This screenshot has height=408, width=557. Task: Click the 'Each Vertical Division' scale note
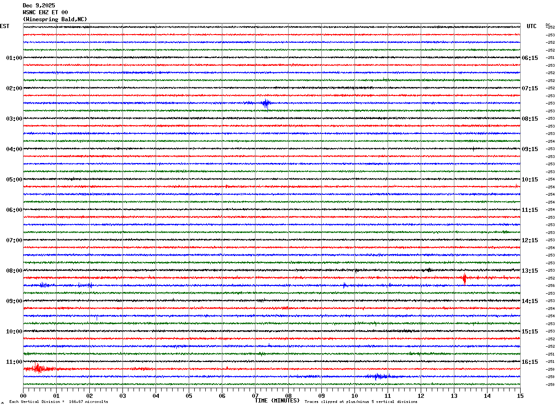[x=58, y=402]
